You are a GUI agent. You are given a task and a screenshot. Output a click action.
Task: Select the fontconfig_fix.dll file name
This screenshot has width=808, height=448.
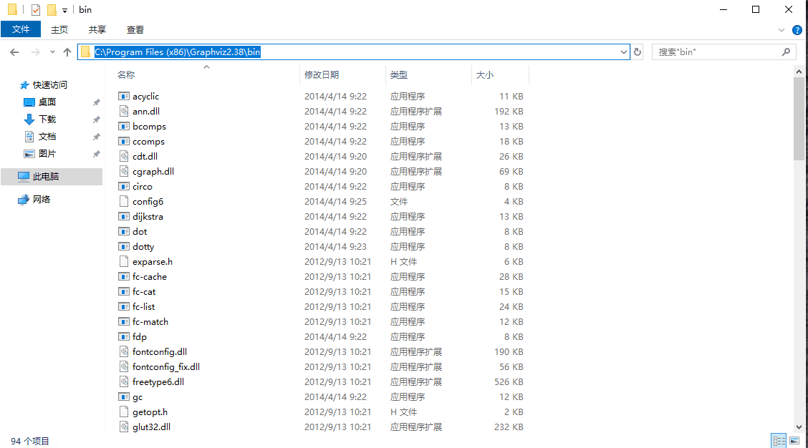(166, 366)
